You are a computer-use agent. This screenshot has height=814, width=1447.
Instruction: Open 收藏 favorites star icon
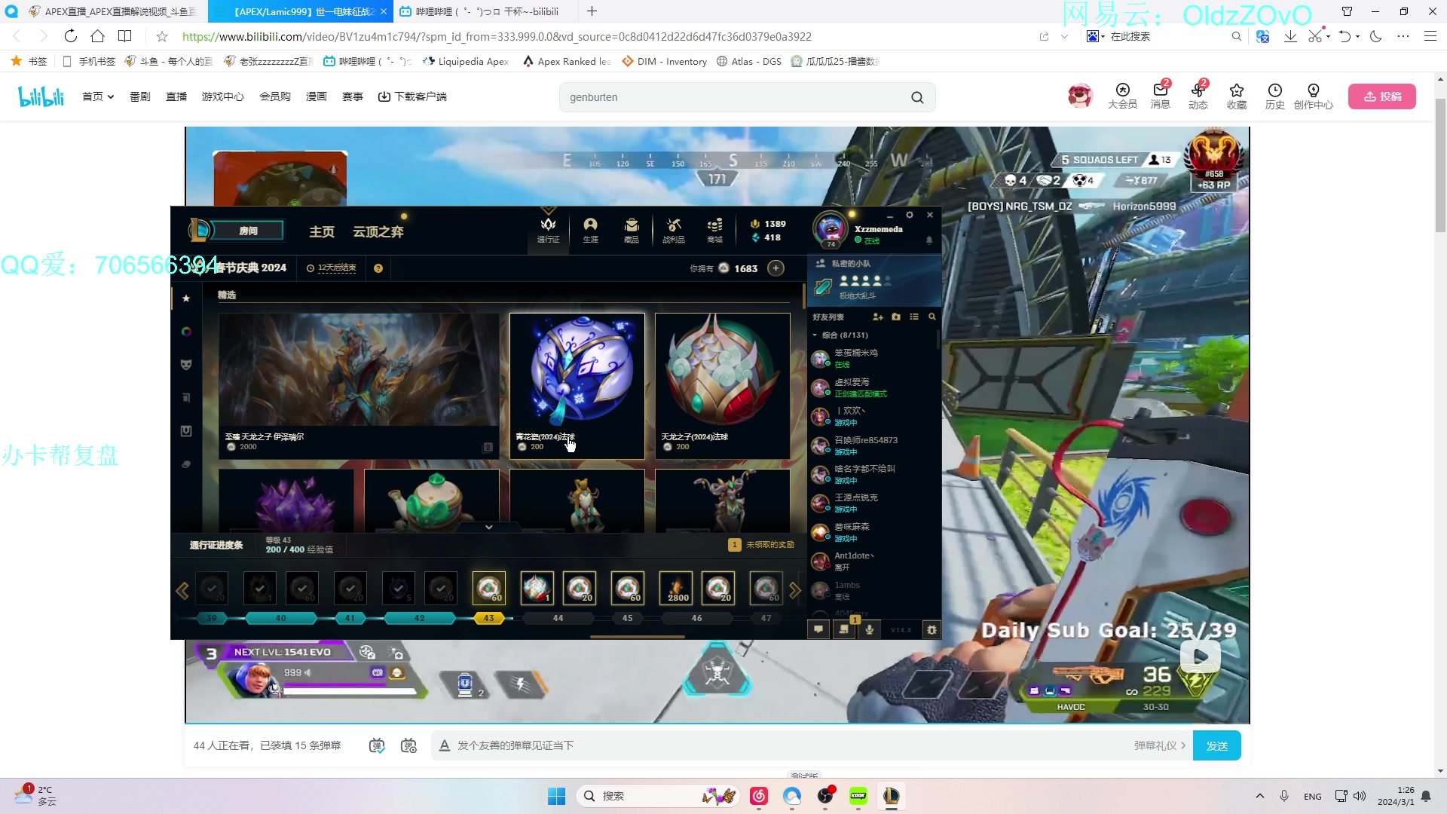pos(1237,96)
